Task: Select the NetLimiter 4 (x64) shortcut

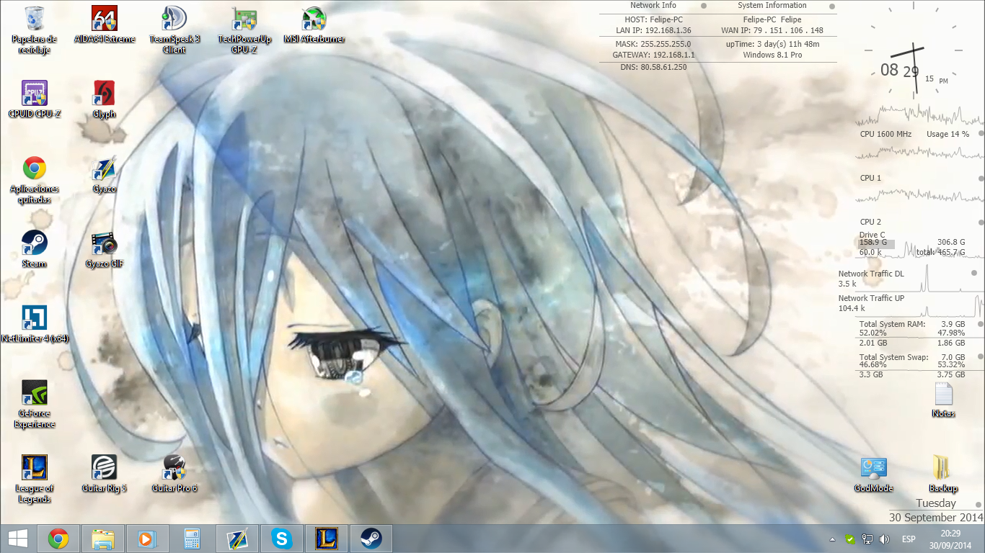Action: coord(34,324)
